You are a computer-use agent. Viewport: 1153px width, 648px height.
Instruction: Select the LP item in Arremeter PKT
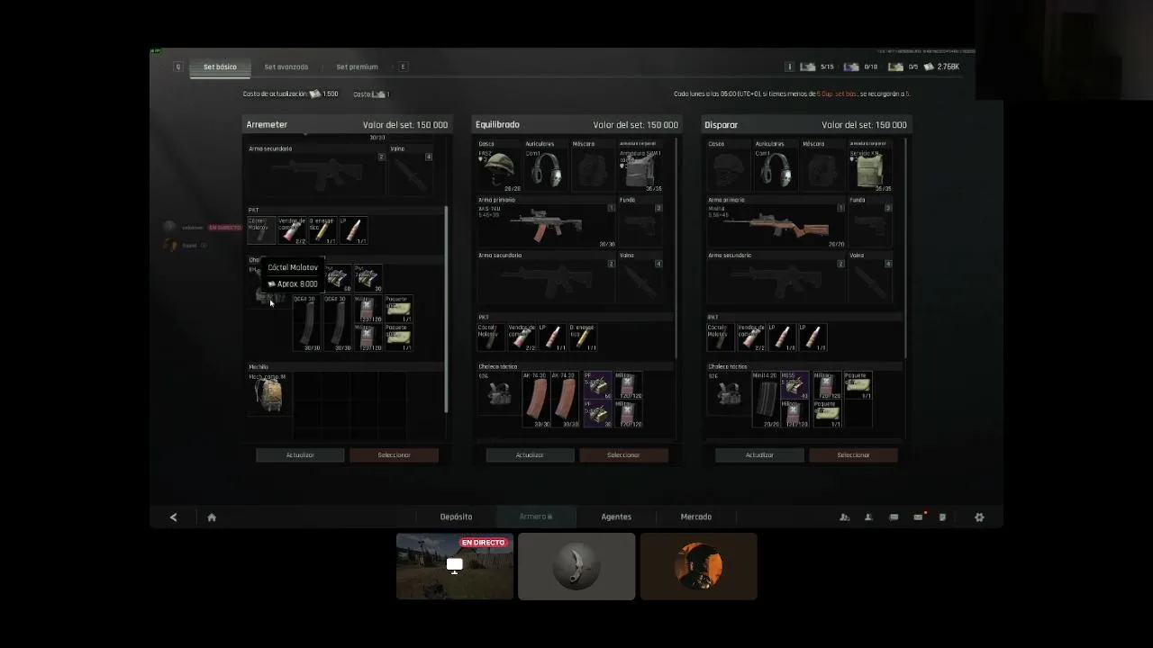353,230
